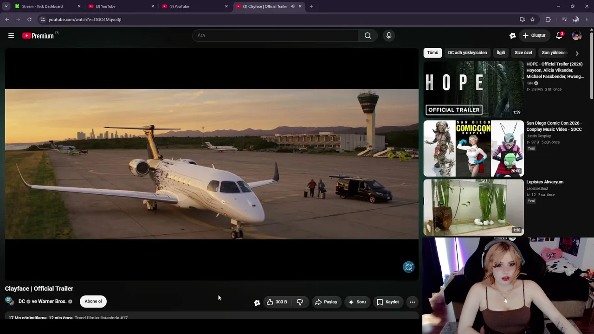Click the '5 gün önce' upload time text

point(550,142)
